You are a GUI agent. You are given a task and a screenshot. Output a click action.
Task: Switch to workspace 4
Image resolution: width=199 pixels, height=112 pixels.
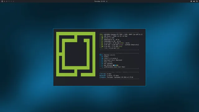pyautogui.click(x=11, y=1)
